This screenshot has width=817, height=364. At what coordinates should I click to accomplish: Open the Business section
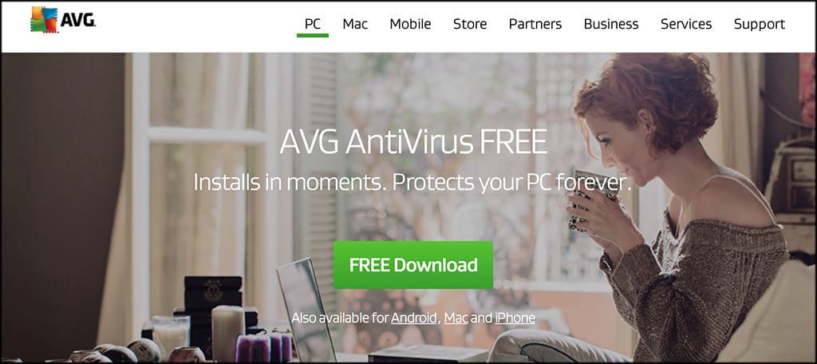click(611, 24)
